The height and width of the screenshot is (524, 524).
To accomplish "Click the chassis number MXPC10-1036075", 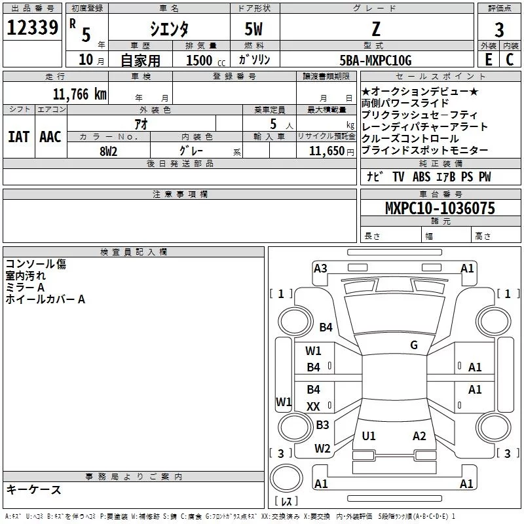I will click(440, 208).
